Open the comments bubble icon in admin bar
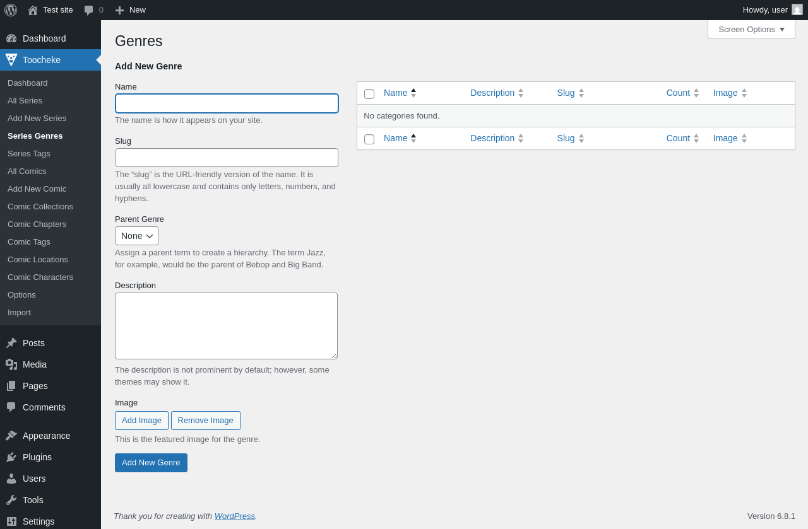The image size is (808, 529). tap(89, 10)
